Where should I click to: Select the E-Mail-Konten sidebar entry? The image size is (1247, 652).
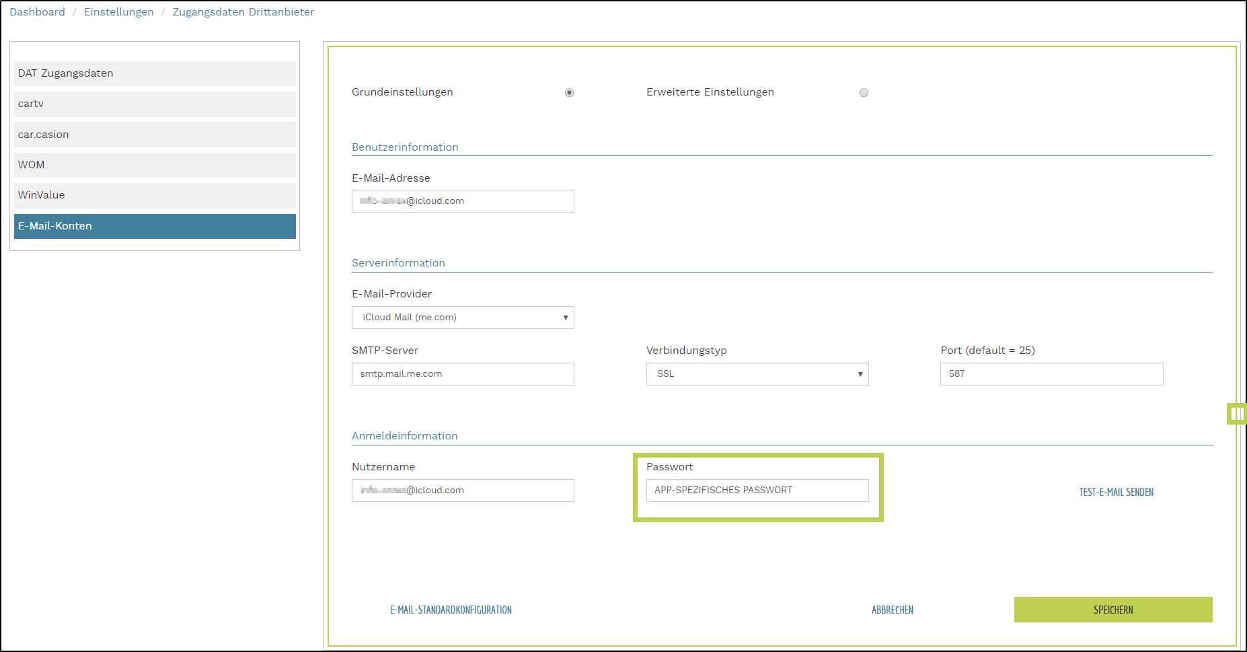pyautogui.click(x=155, y=226)
